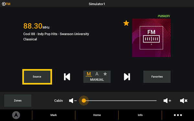
Task: Click the 88.30 MHz frequency readout
Action: [36, 26]
